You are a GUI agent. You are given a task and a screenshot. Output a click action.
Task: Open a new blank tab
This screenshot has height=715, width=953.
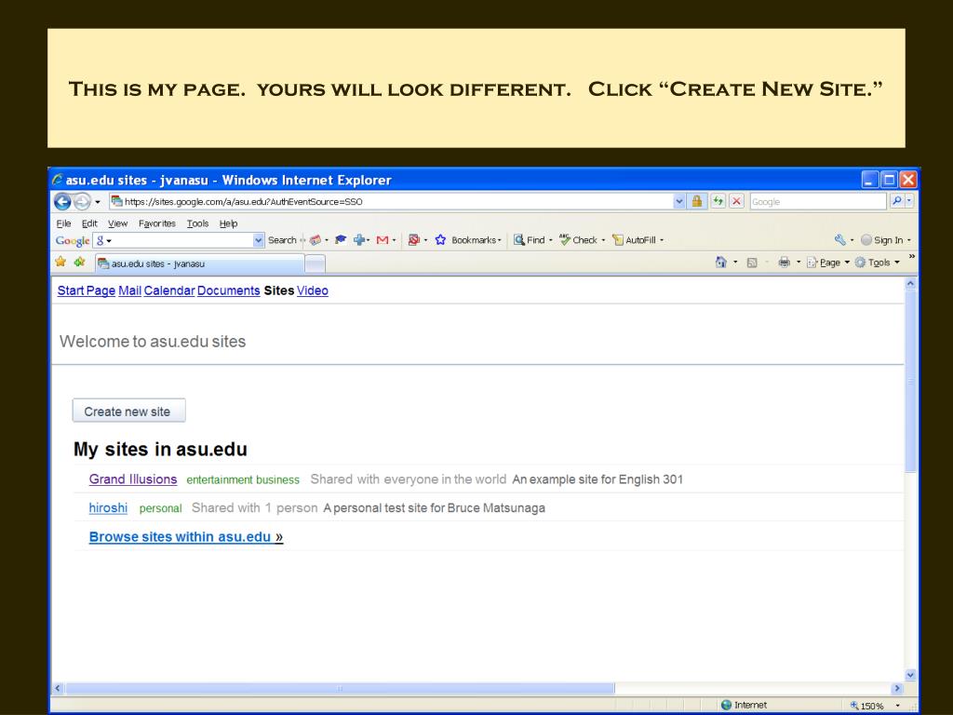tap(315, 263)
